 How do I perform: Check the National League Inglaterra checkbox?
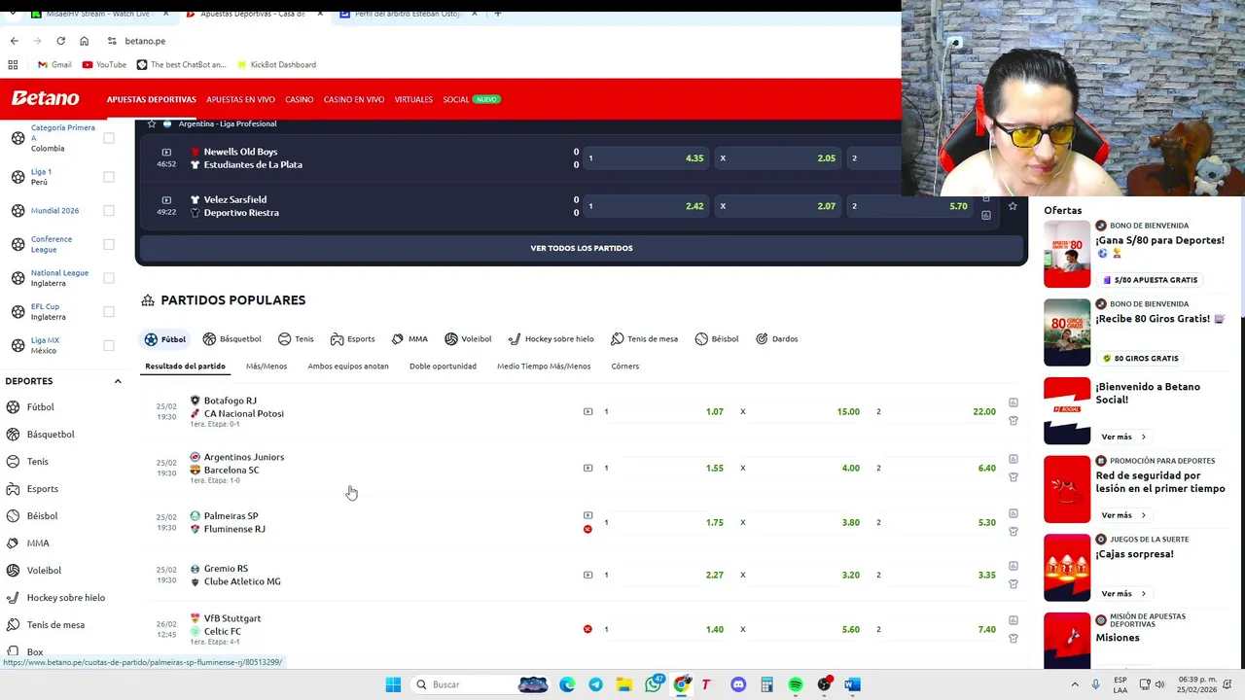click(109, 278)
